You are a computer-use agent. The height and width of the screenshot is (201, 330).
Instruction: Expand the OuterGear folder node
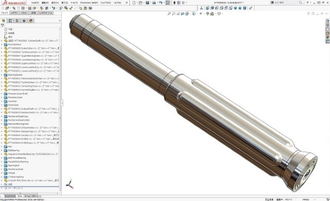pos(2,105)
